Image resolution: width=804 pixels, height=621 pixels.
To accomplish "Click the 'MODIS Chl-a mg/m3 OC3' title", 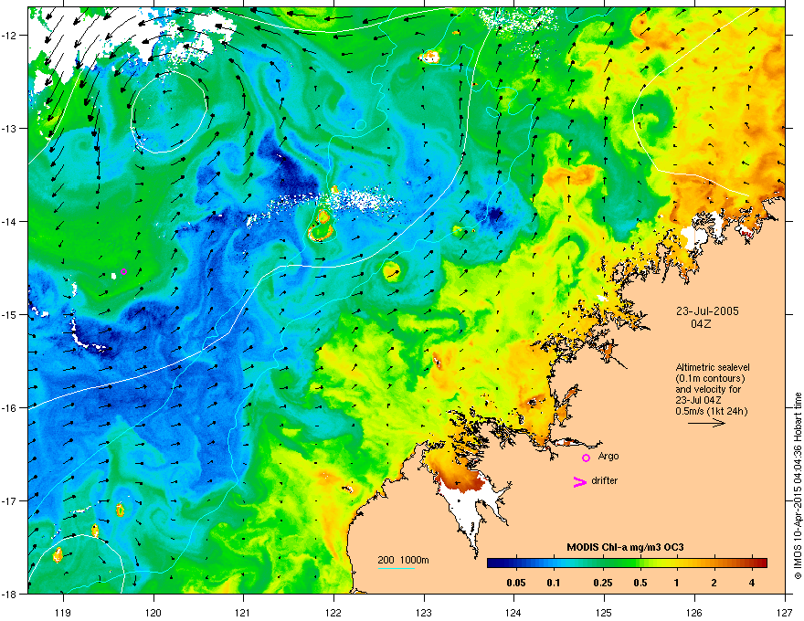I will point(625,547).
